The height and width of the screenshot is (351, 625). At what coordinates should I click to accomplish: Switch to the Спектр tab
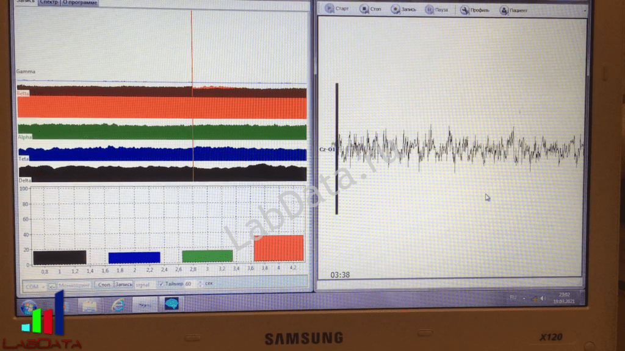coord(49,2)
